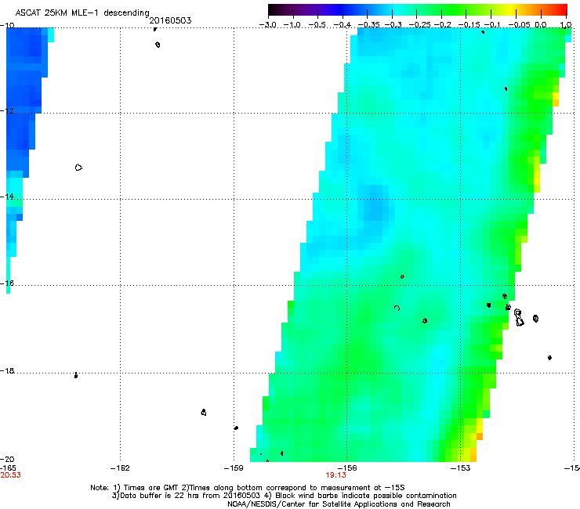The height and width of the screenshot is (509, 580).
Task: Click the "ASCAT 25KM MLE-1 descending" title
Action: point(82,13)
